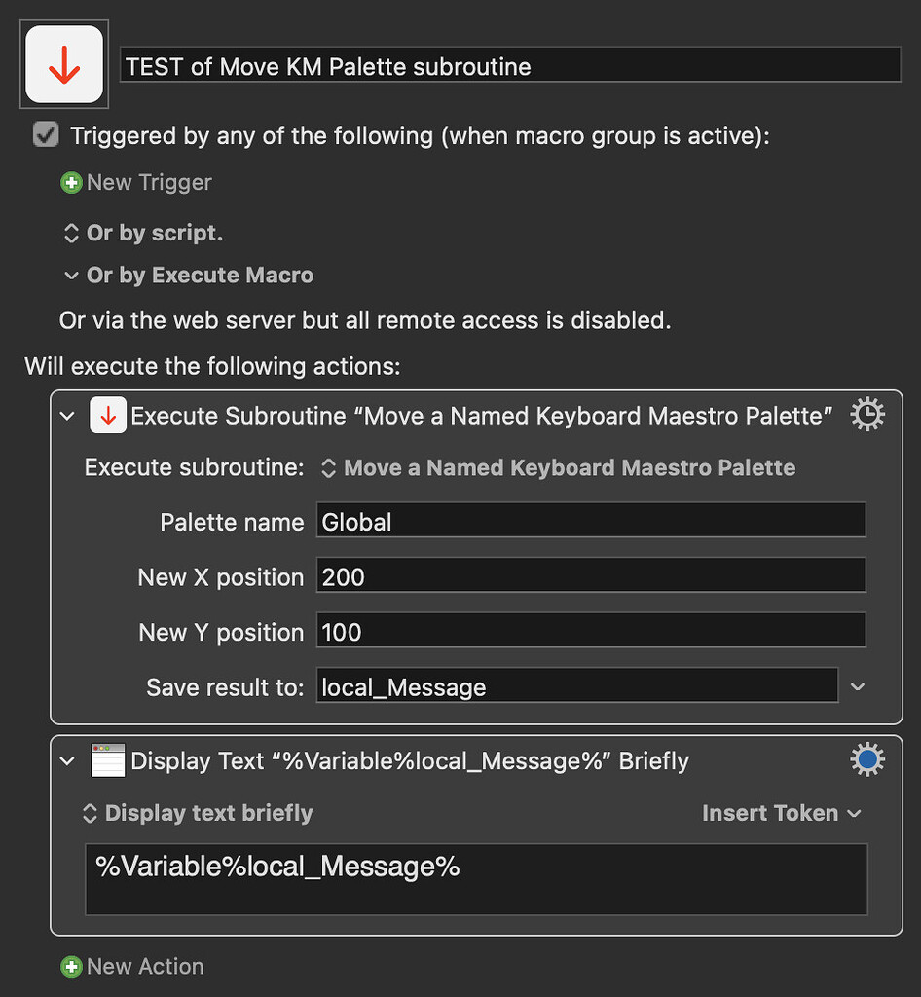This screenshot has height=997, width=921.
Task: Open the Insert Token menu
Action: point(782,813)
